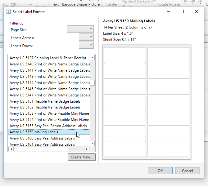Open the Page Size filter dropdown
Viewport: 208px width, 186px height.
coord(80,29)
